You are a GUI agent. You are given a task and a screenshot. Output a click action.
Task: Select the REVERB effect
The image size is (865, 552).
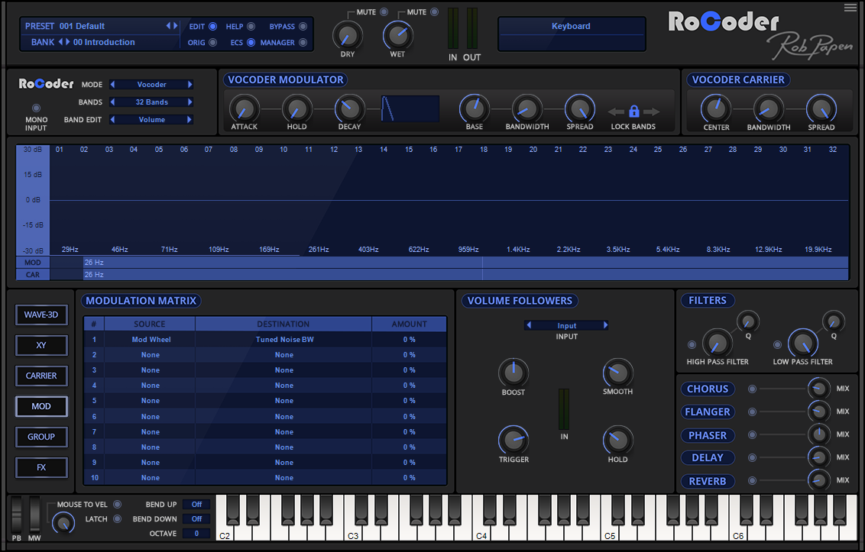tap(707, 481)
